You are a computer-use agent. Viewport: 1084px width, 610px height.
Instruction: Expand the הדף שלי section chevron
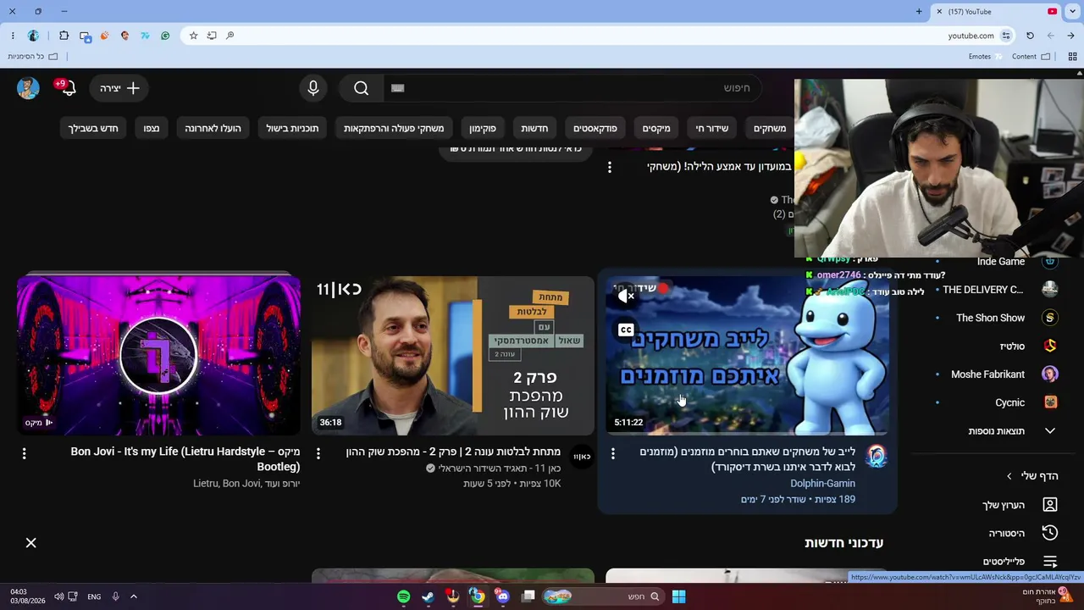[x=1009, y=476]
